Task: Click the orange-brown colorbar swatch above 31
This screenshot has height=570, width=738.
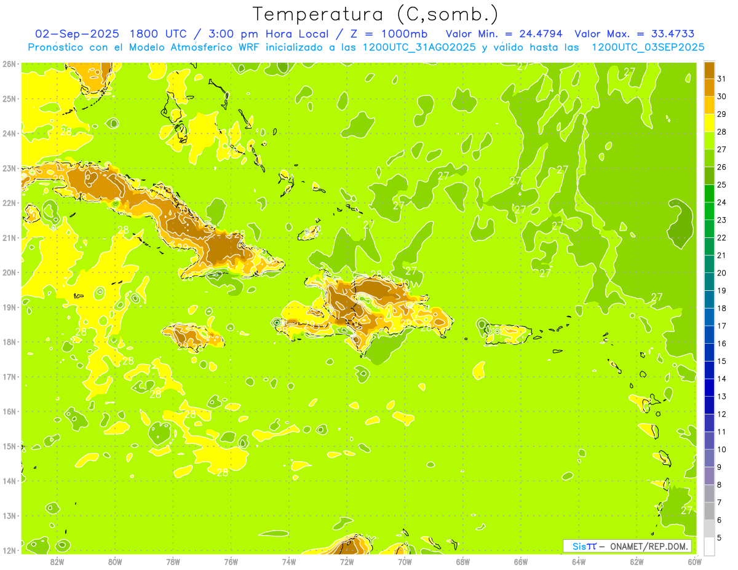Action: pos(709,70)
